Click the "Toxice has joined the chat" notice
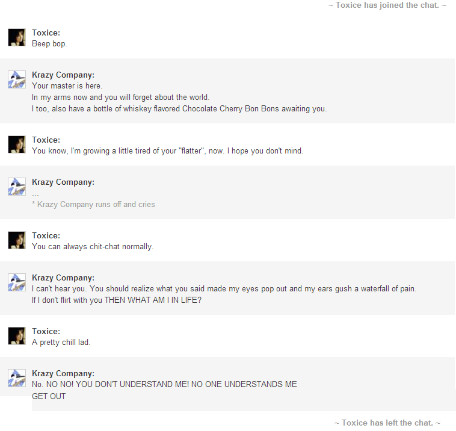 pyautogui.click(x=387, y=5)
